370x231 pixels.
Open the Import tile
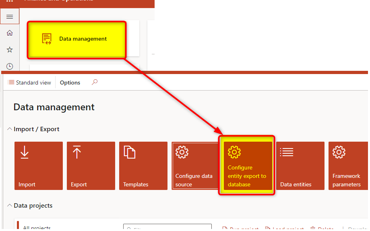coord(39,166)
